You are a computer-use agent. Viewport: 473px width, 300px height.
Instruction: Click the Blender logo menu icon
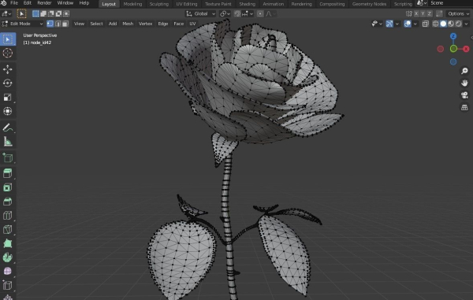click(4, 3)
